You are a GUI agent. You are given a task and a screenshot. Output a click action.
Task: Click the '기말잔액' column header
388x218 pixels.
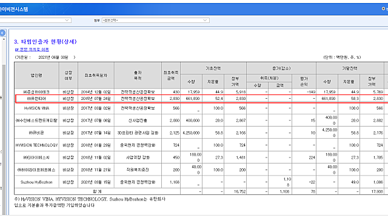(x=350, y=68)
